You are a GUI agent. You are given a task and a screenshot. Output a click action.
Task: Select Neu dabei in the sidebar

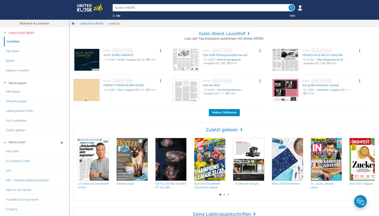pyautogui.click(x=12, y=51)
